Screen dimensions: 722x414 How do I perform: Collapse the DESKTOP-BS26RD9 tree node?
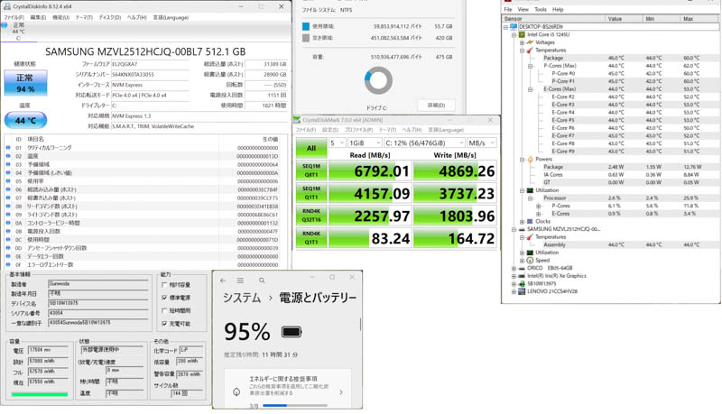click(x=506, y=27)
